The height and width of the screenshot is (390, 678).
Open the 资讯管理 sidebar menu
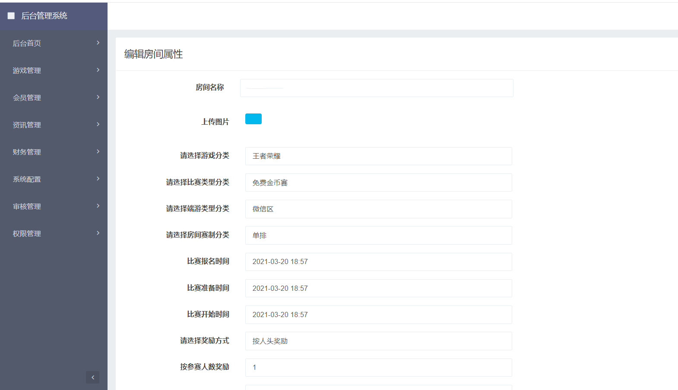point(27,125)
